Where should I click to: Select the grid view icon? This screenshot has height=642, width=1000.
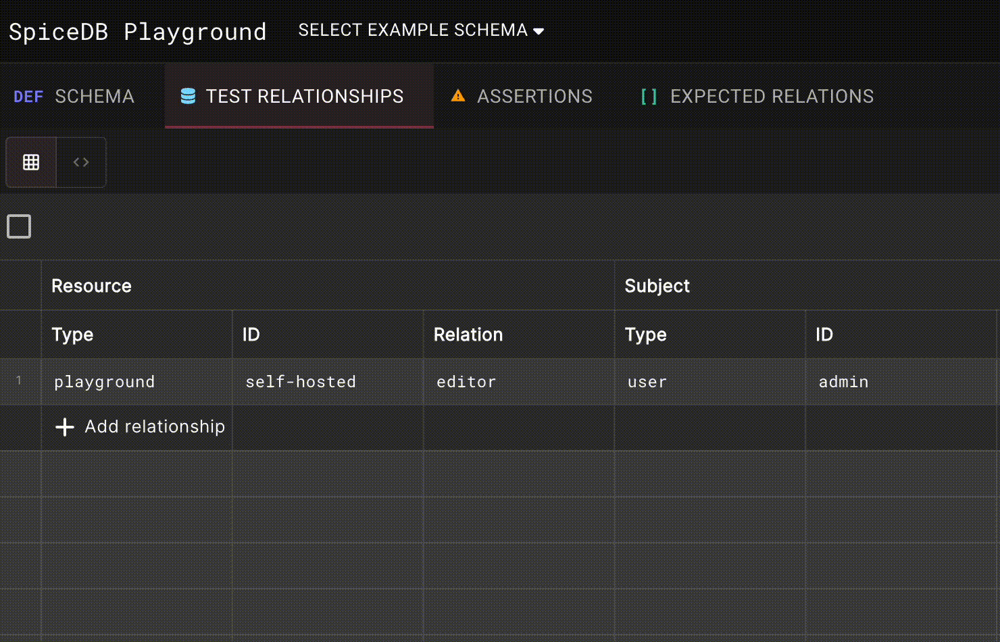tap(31, 162)
